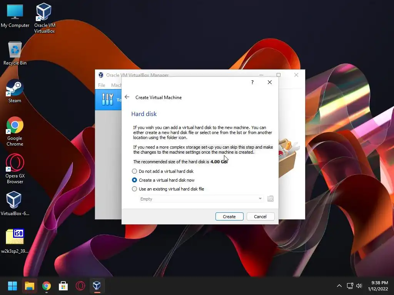The image size is (394, 295).
Task: Select the VirtualBox-6 installer icon
Action: point(15,204)
